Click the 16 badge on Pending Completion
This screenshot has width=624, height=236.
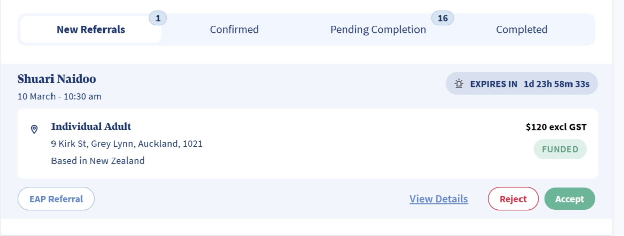[442, 19]
